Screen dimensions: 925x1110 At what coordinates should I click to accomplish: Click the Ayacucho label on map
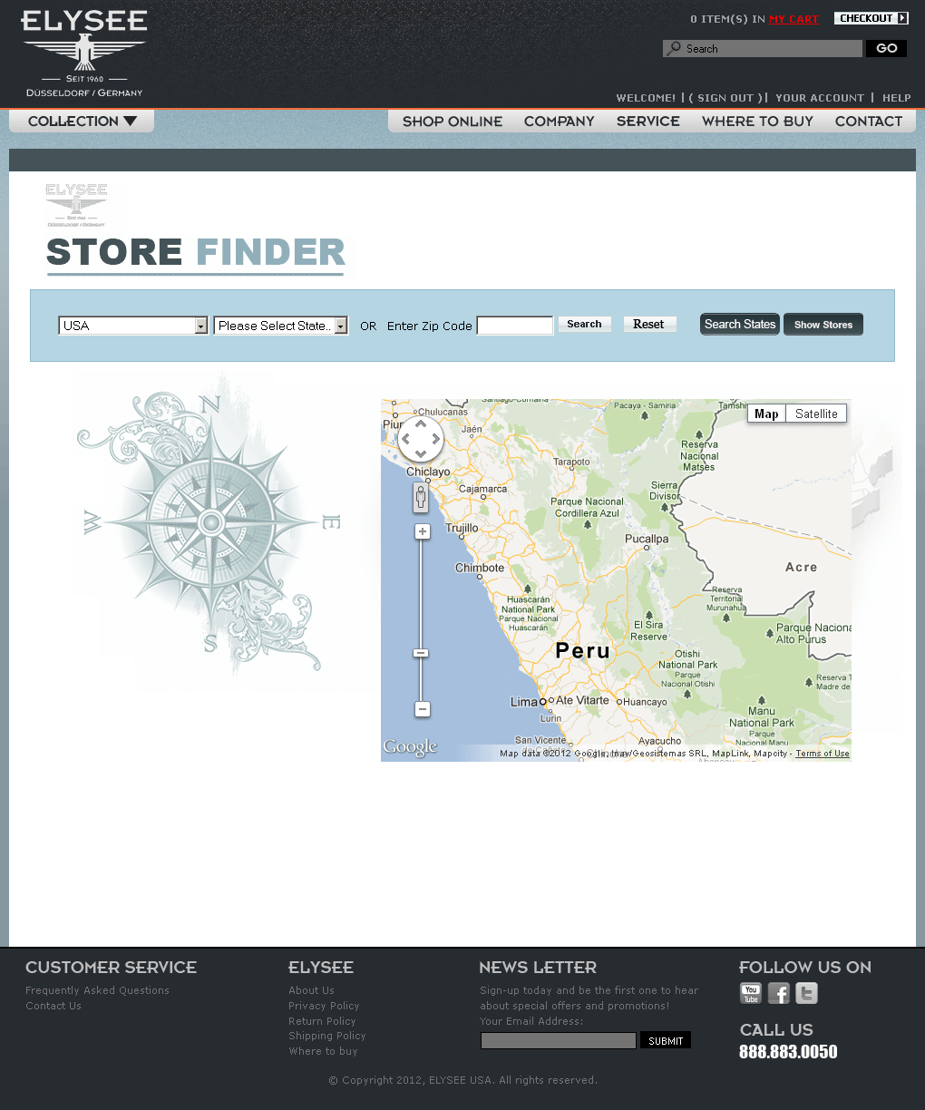[x=660, y=741]
